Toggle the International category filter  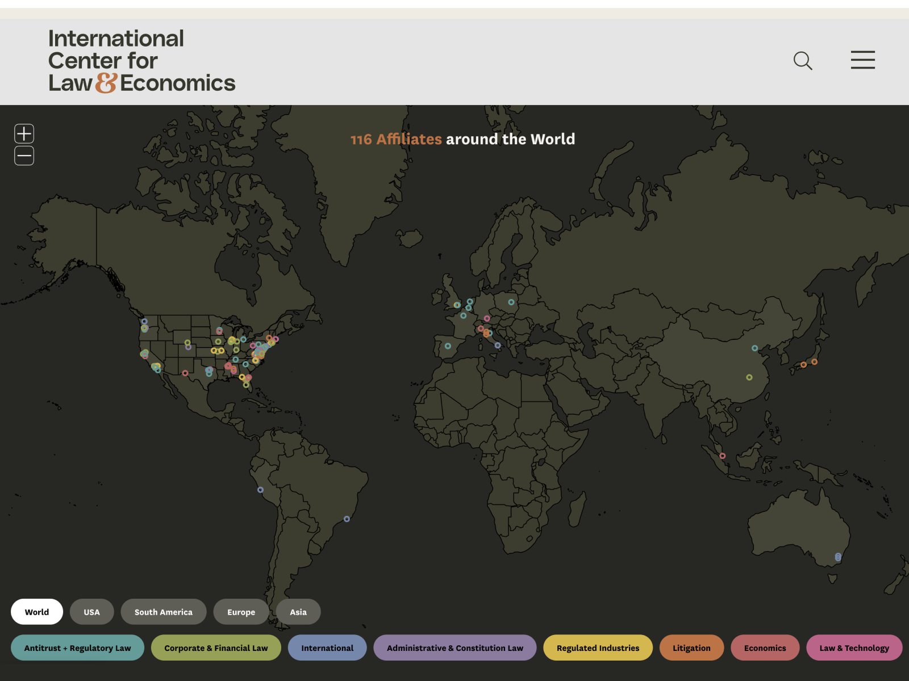[327, 648]
